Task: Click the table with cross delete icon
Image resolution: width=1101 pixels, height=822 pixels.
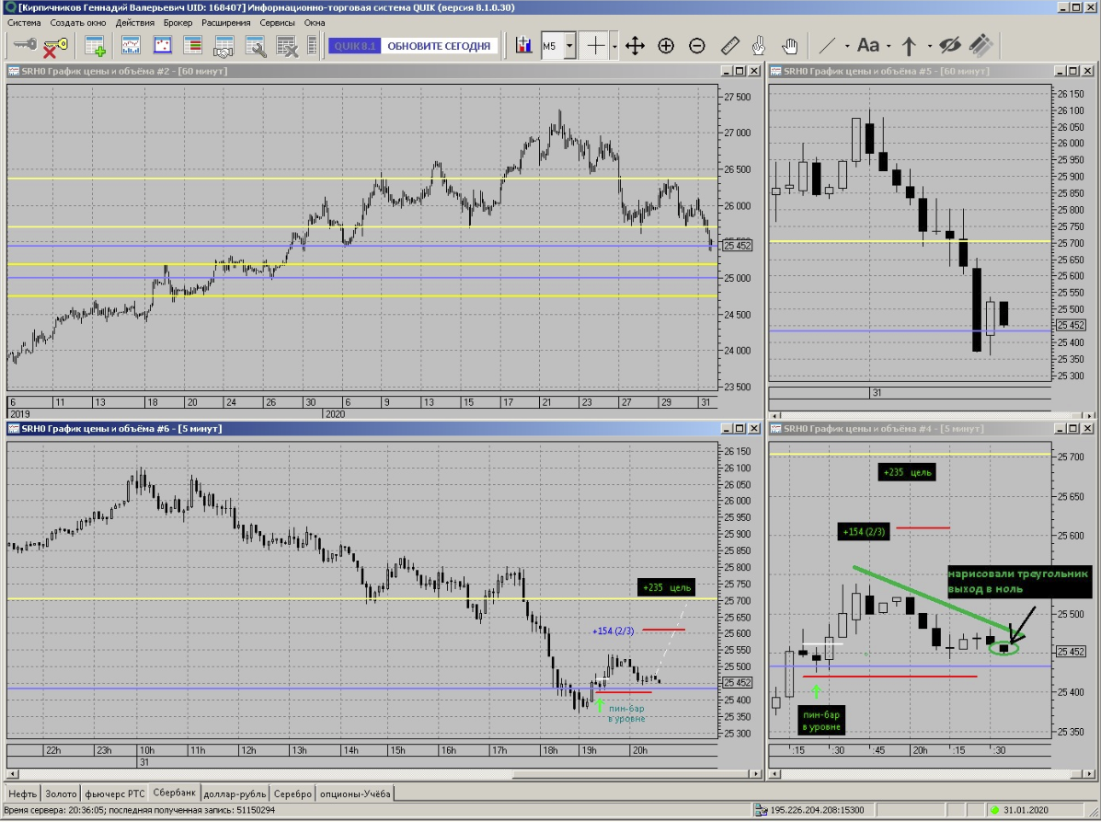Action: 286,46
